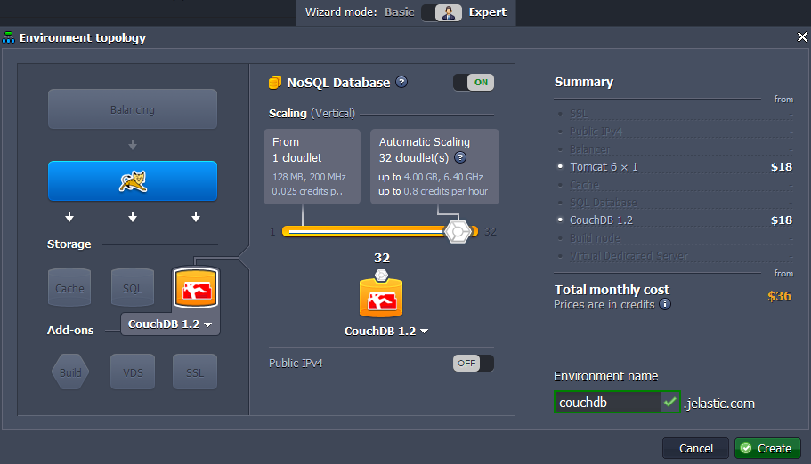Open the CouchDB 1.2 dropdown under Storage
This screenshot has width=811, height=464.
tap(170, 324)
